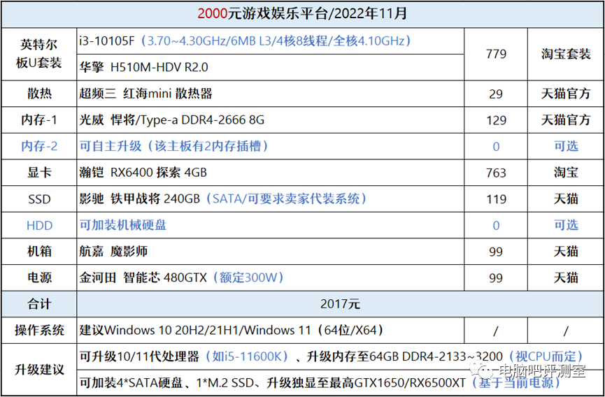Click the price '29' cell
This screenshot has width=605, height=397.
496,94
